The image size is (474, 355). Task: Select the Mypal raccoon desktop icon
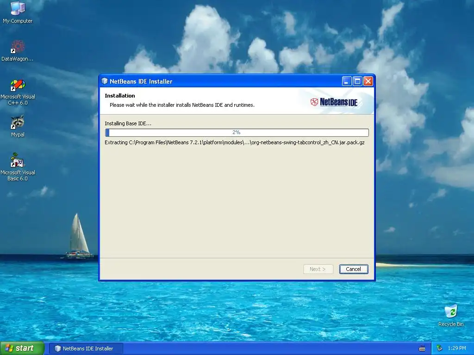tap(18, 126)
